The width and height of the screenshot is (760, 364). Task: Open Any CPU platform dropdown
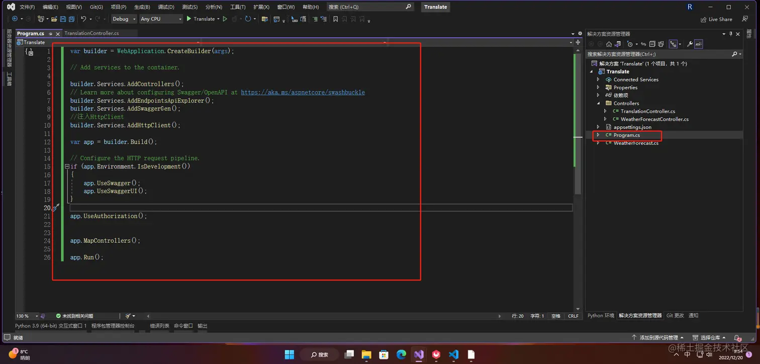[160, 19]
